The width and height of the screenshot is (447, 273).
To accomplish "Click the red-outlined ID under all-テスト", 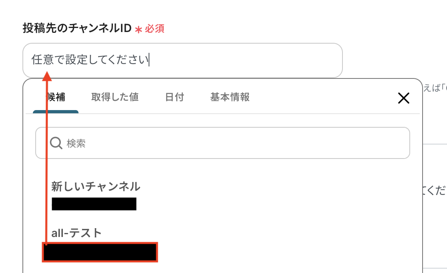I will (100, 252).
